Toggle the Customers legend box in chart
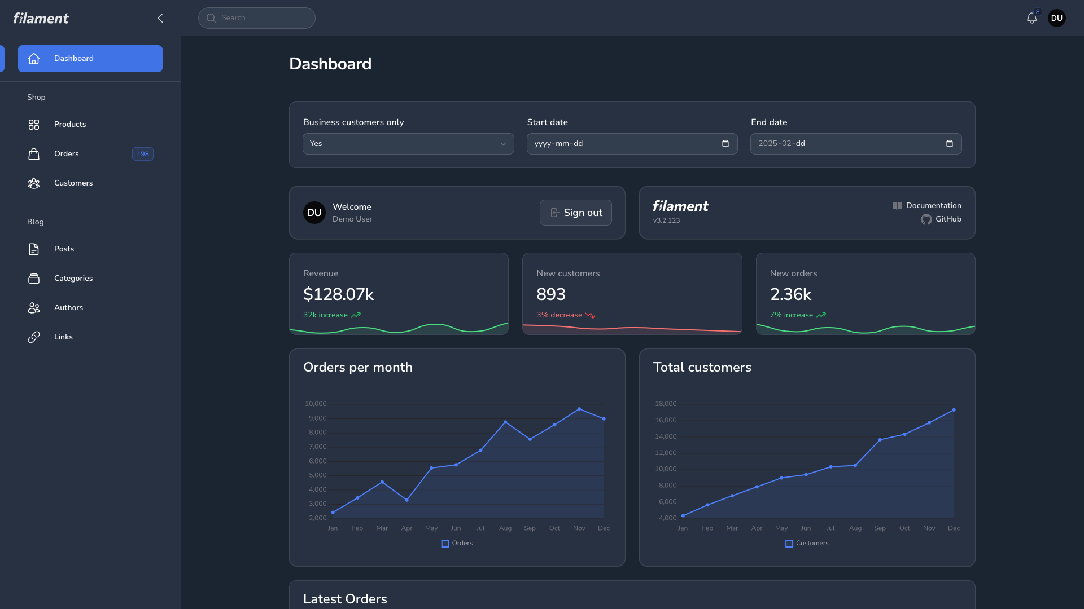 point(789,544)
